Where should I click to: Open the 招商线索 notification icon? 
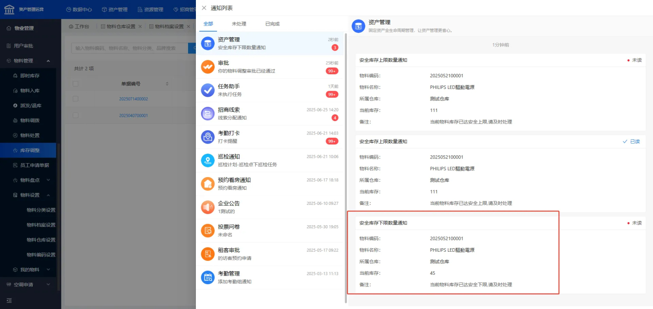pyautogui.click(x=208, y=114)
